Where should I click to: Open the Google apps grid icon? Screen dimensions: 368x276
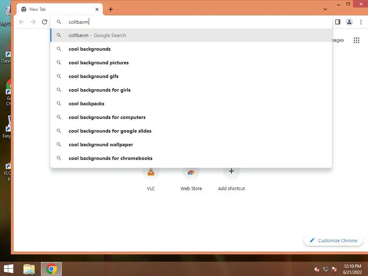click(x=356, y=40)
